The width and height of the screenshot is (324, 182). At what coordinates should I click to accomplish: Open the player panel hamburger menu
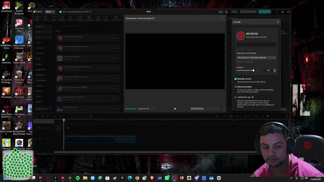tap(222, 18)
